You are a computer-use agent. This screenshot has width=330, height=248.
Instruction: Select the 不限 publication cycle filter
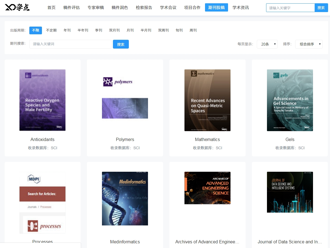pos(36,30)
